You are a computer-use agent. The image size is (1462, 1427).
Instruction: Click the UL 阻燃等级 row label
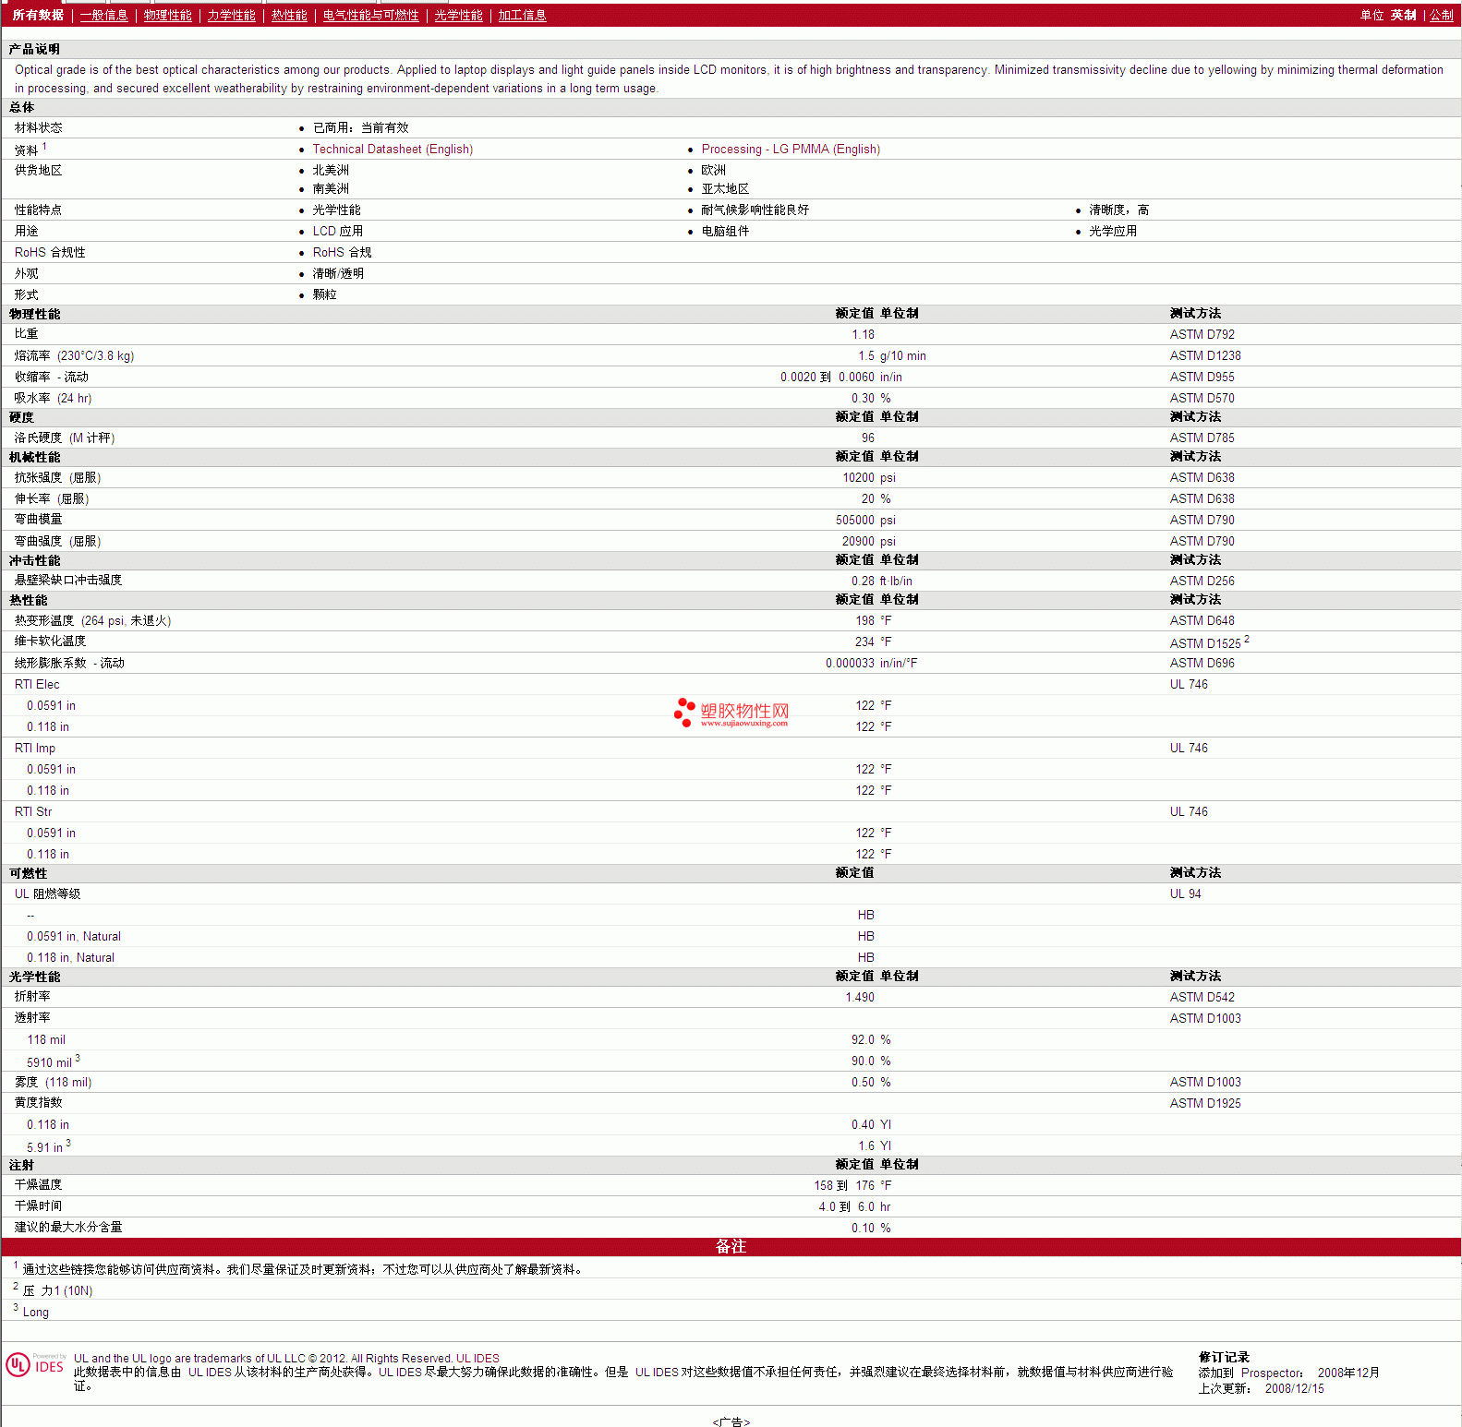pyautogui.click(x=47, y=894)
